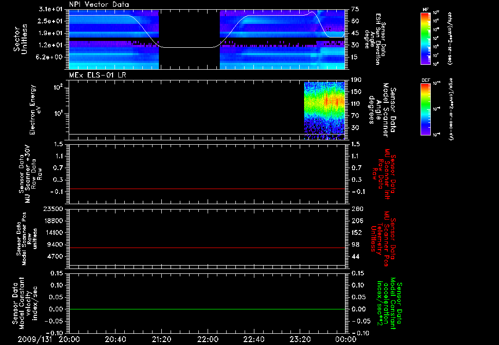Click the 20:00 time axis label
Image resolution: width=499 pixels, height=345 pixels.
pyautogui.click(x=69, y=340)
